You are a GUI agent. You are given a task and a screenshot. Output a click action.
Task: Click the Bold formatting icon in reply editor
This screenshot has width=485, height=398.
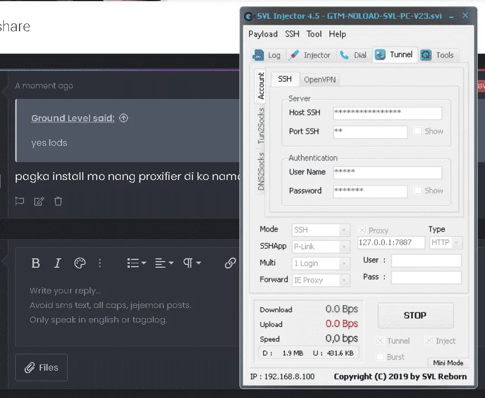point(36,263)
